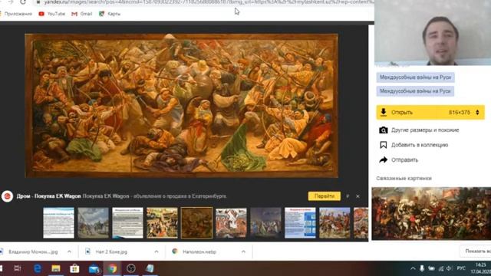Open the volume tray icon
This screenshot has width=491, height=276.
coord(449,268)
